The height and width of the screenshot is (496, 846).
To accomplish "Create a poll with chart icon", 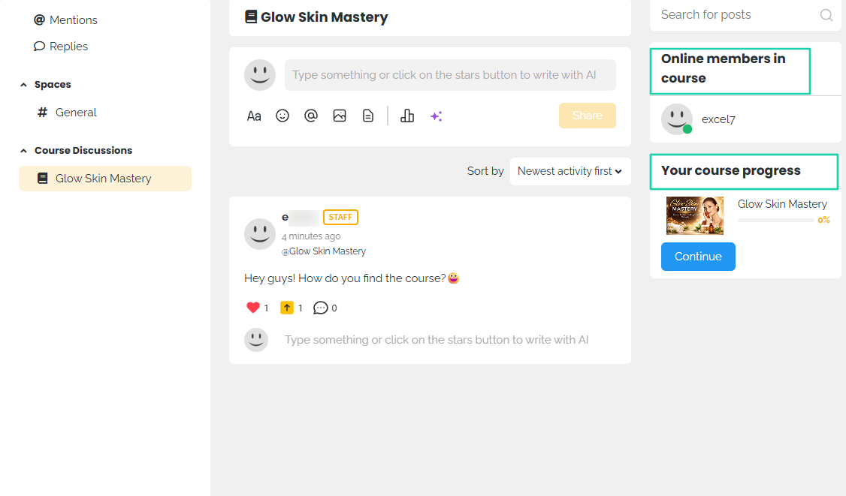I will click(x=407, y=116).
